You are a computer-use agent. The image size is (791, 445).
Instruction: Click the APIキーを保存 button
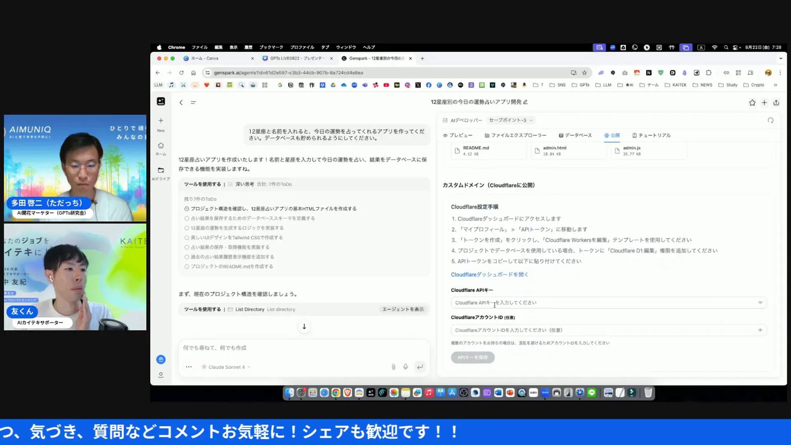click(x=473, y=357)
